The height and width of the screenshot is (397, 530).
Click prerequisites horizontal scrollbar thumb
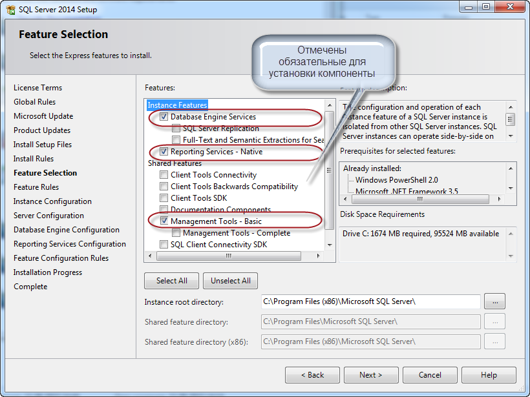click(420, 199)
